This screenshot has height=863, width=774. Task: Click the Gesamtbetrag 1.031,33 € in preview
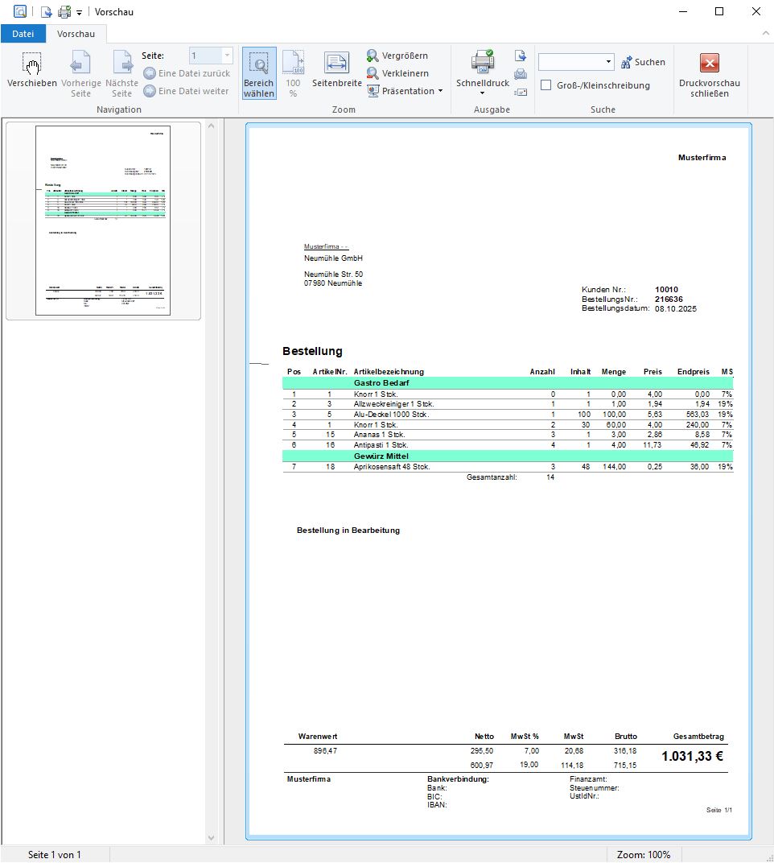692,757
